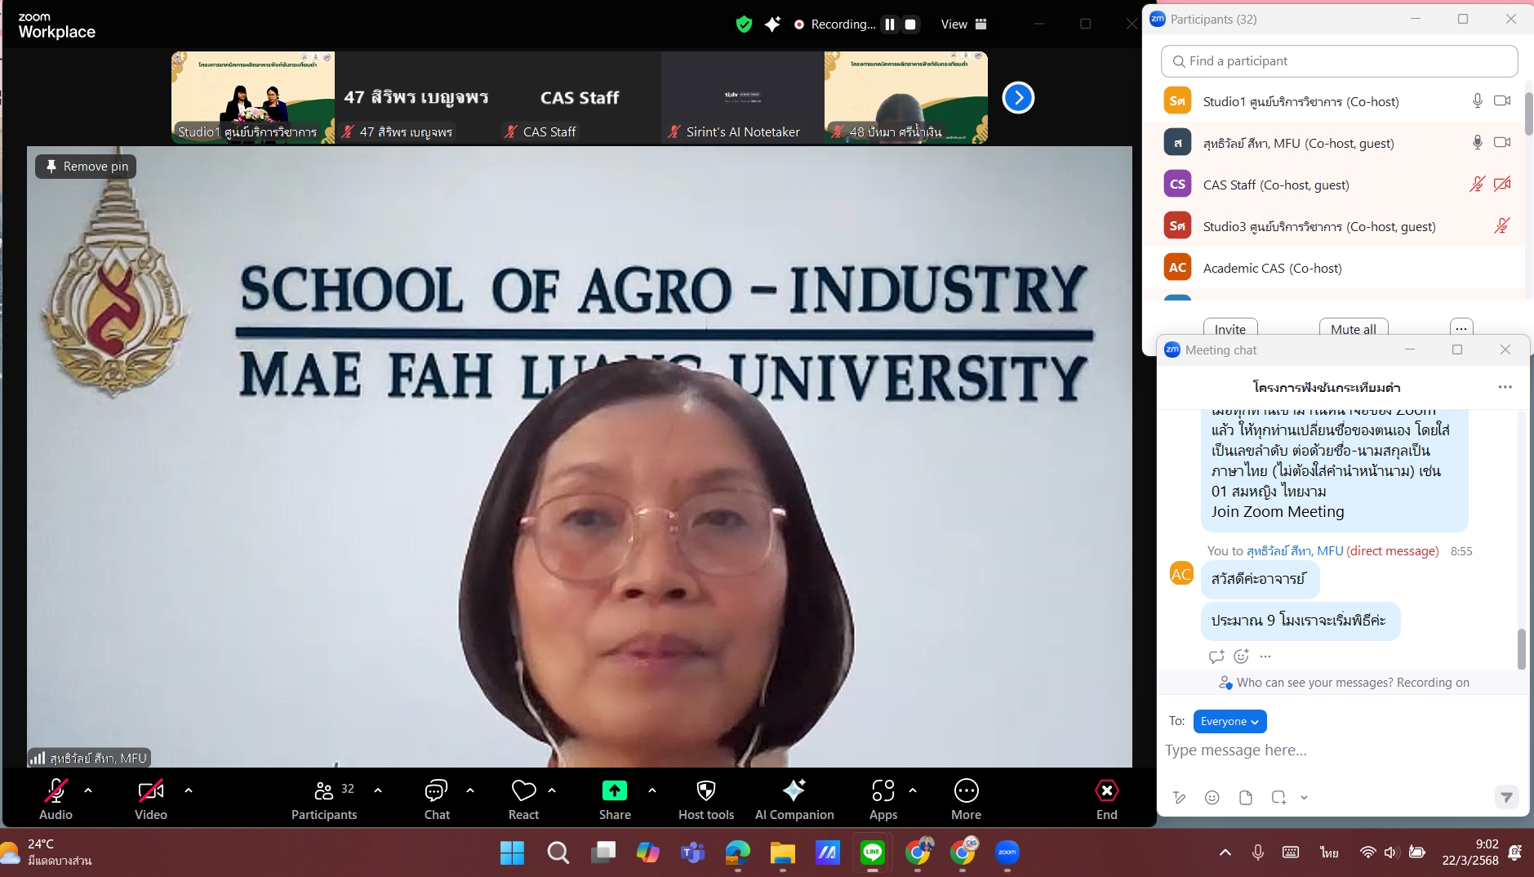Expand React options caret
Screen dimensions: 1534x877
pos(552,790)
